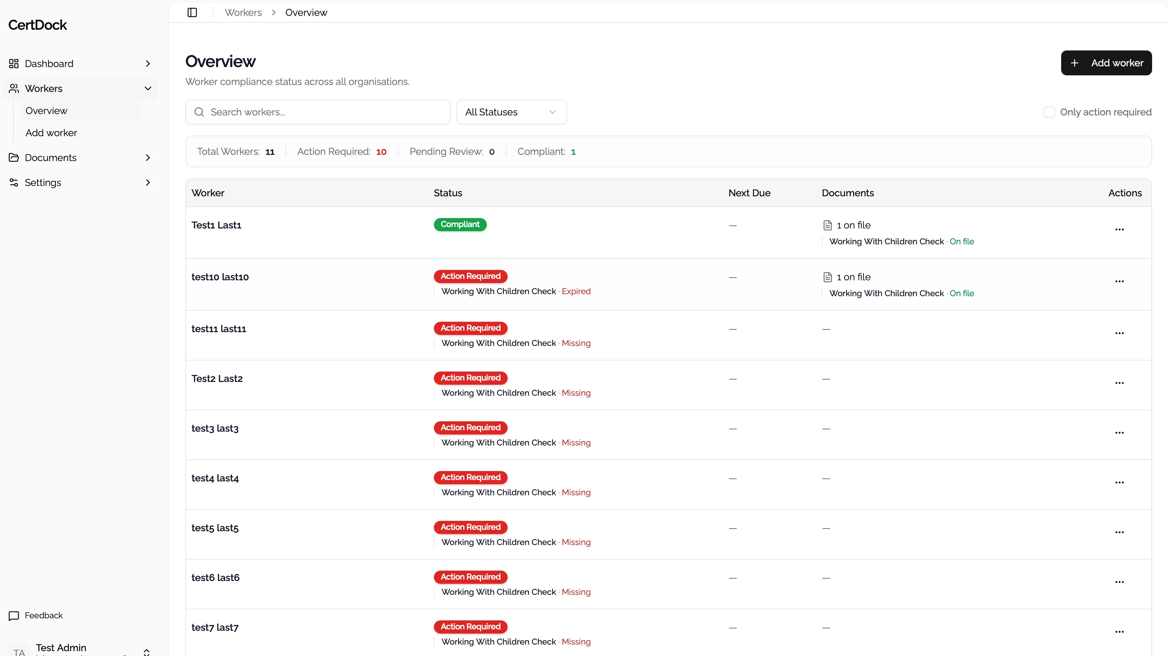Click Workers in the breadcrumb
The height and width of the screenshot is (656, 1168).
tap(243, 12)
